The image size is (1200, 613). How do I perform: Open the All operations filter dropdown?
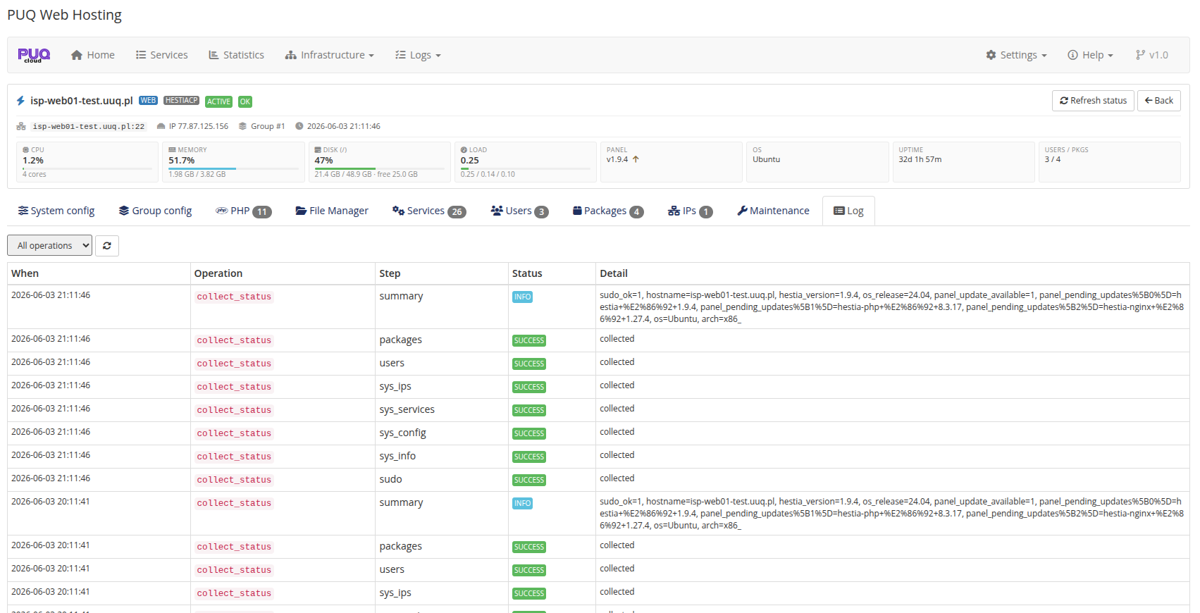point(49,245)
